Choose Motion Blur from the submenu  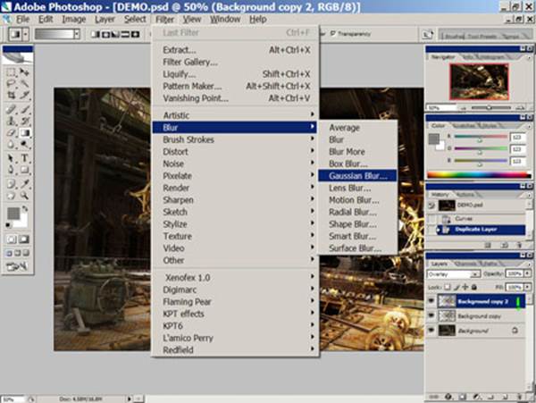coord(357,200)
